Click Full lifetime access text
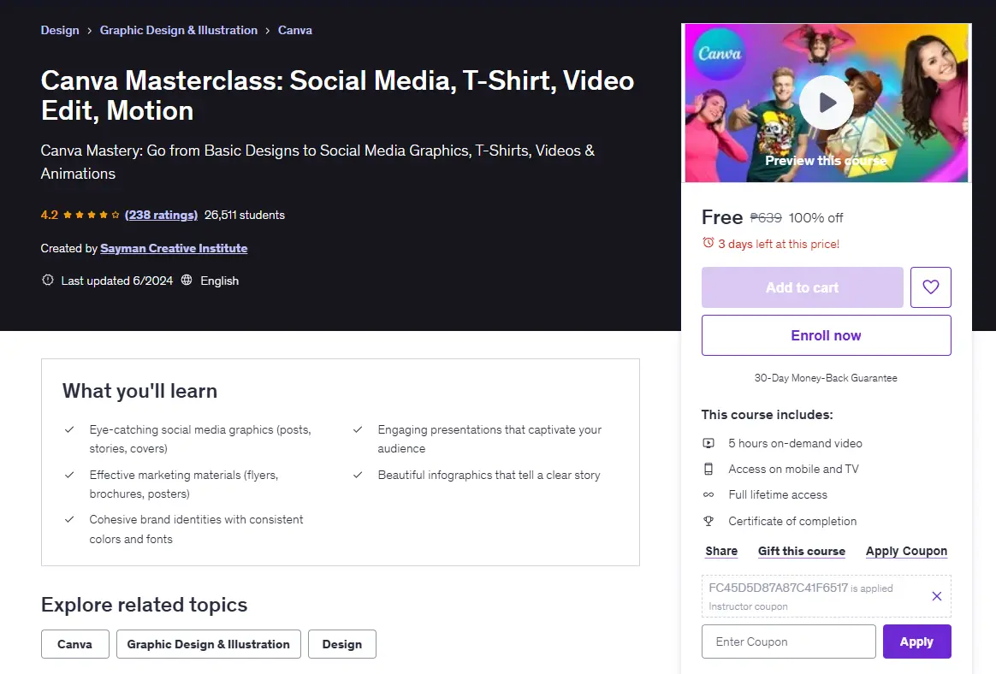The width and height of the screenshot is (996, 674). 778,495
